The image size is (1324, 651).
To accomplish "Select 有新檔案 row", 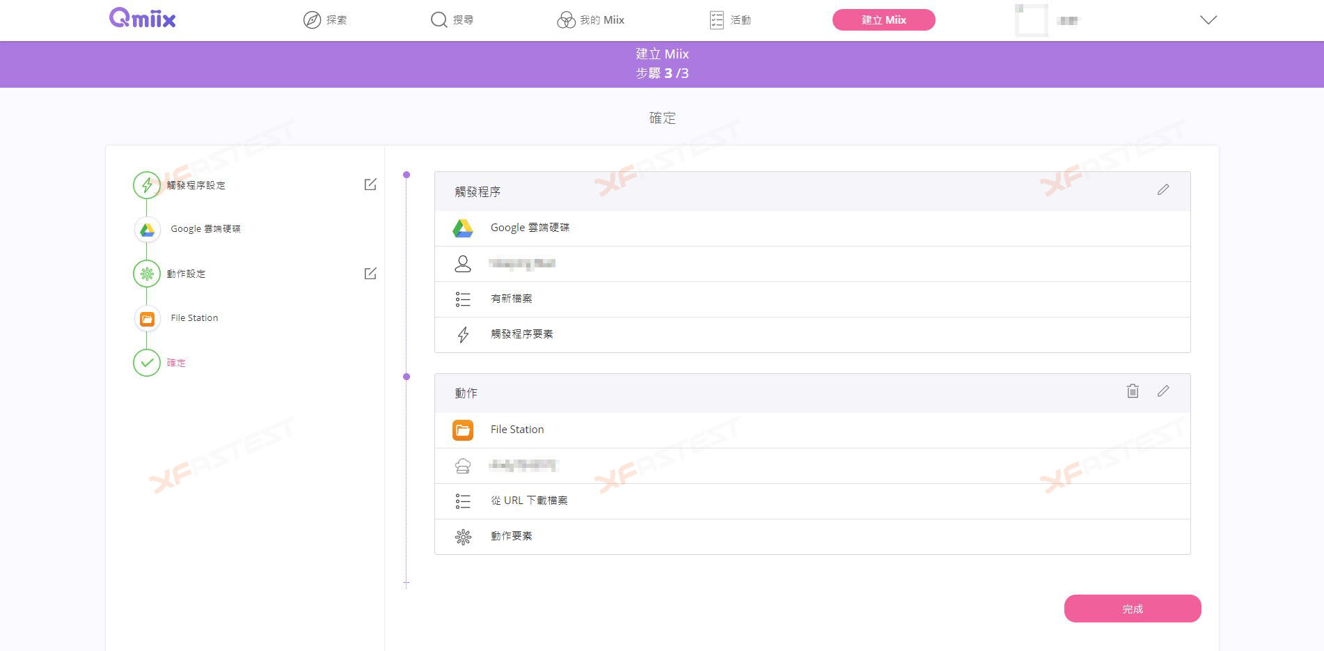I will tap(812, 299).
